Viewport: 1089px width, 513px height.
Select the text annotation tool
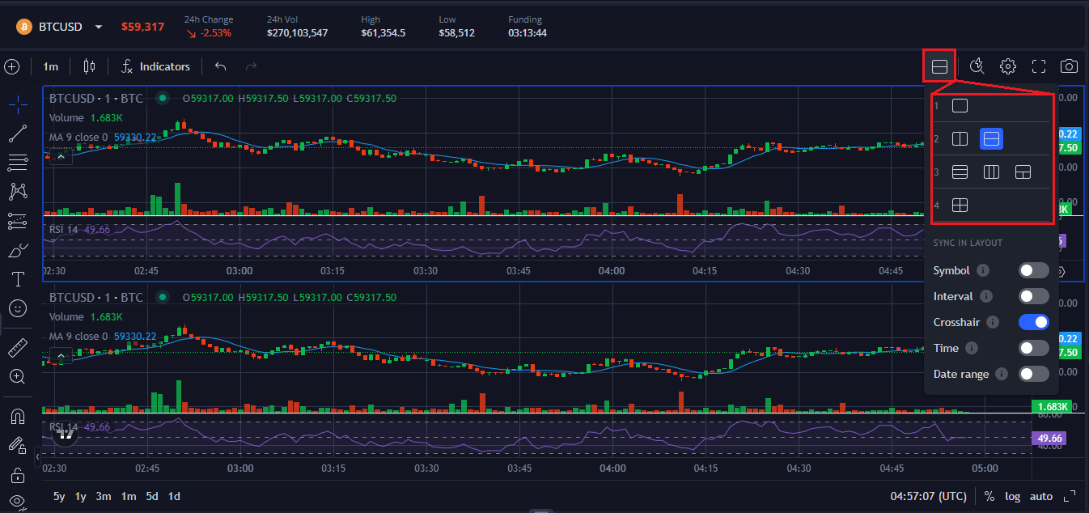pos(17,279)
